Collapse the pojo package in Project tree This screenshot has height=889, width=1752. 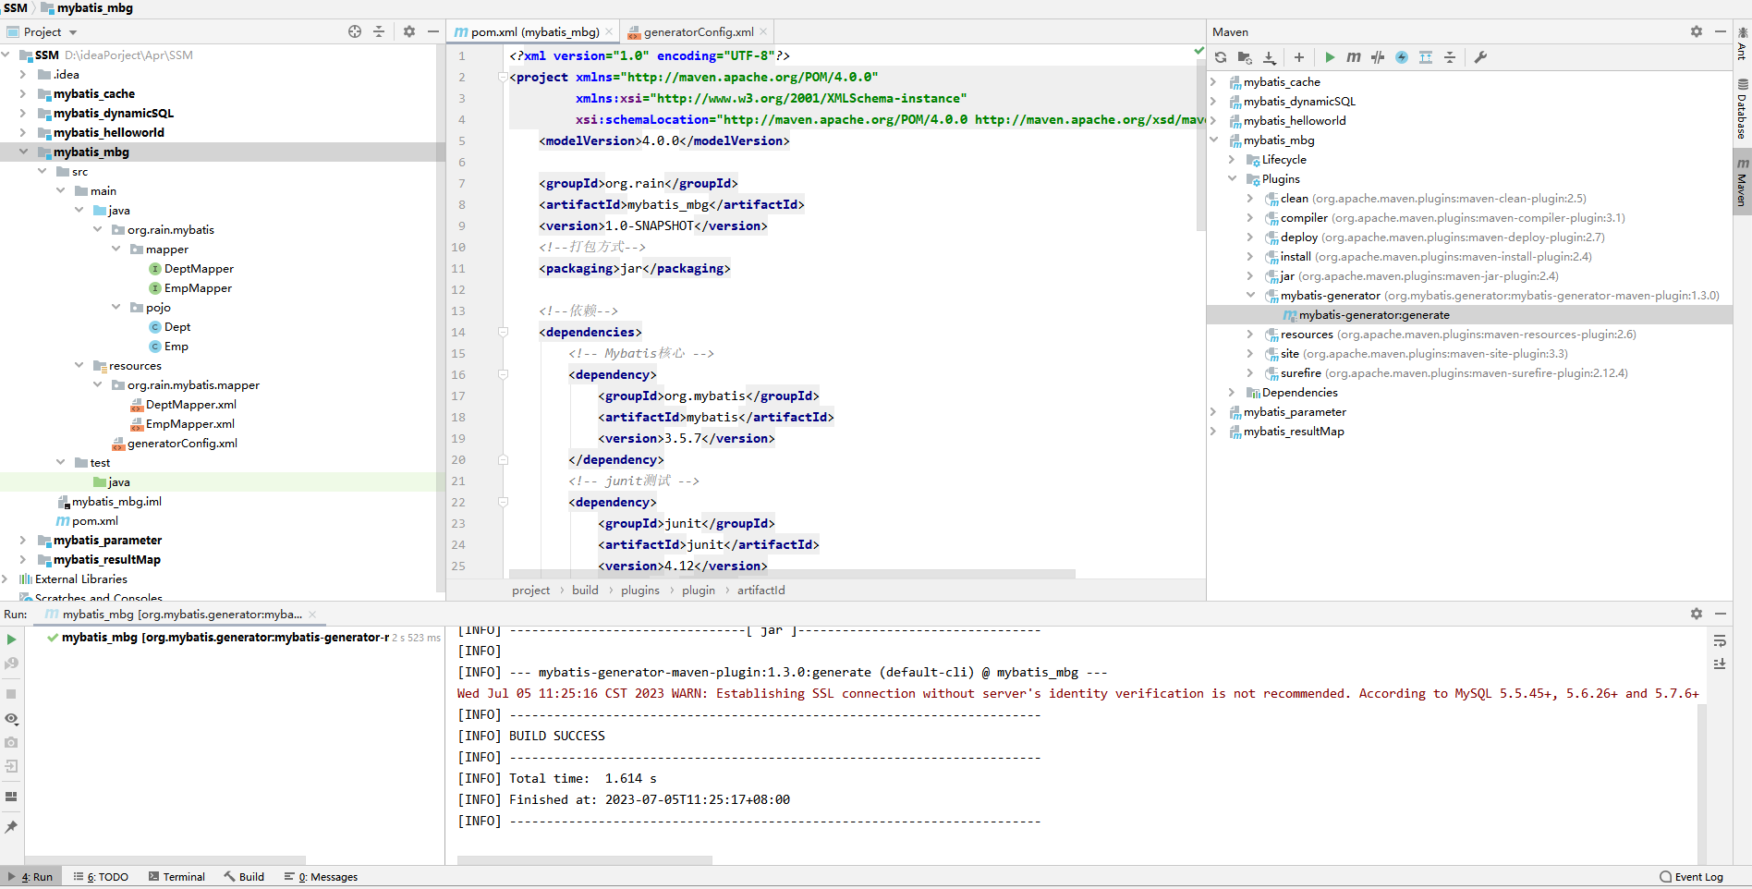pos(116,307)
